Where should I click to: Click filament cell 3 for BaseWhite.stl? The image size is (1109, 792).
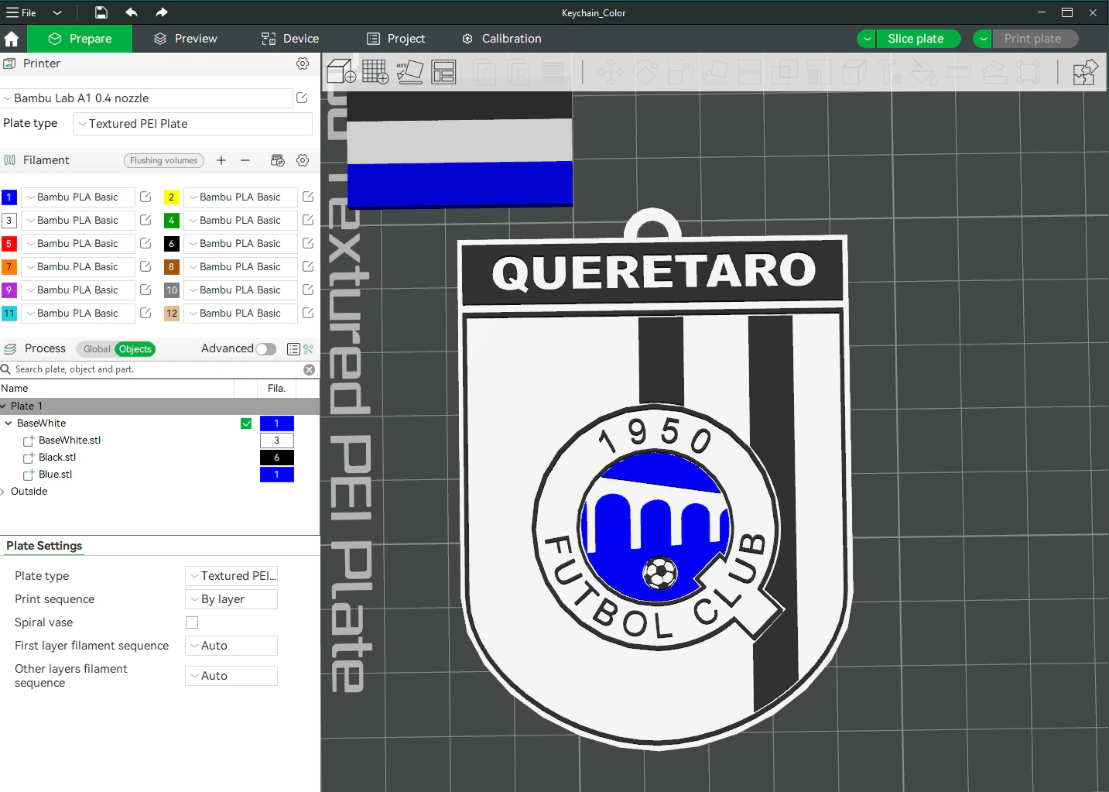[276, 441]
